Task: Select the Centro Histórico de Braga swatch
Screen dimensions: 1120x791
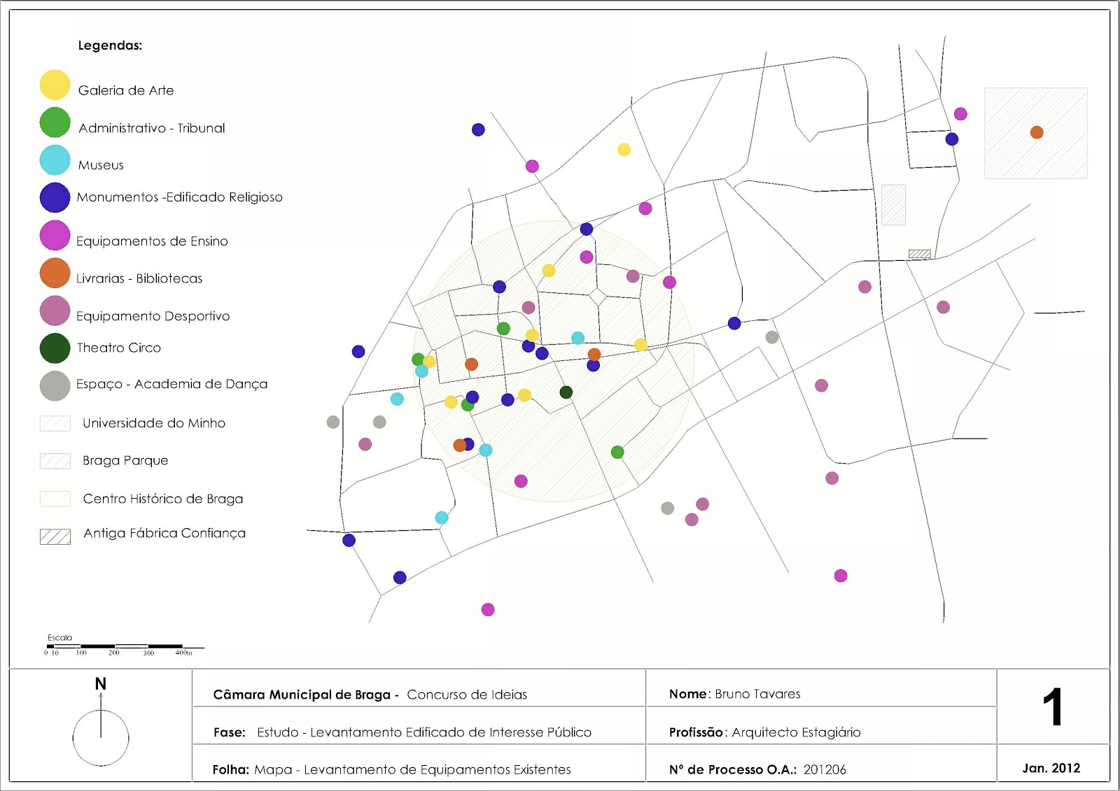Action: [55, 499]
